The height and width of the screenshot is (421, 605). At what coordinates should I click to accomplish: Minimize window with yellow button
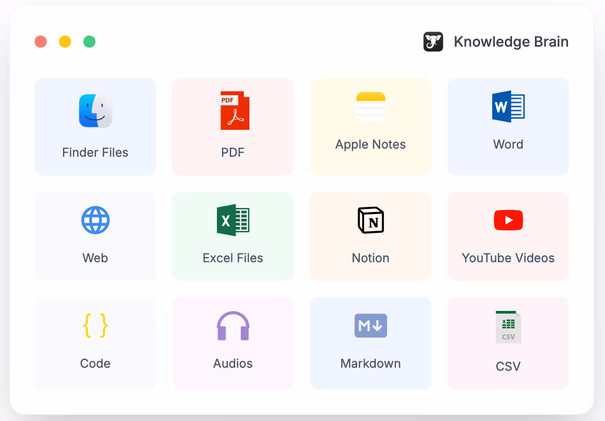pos(65,41)
